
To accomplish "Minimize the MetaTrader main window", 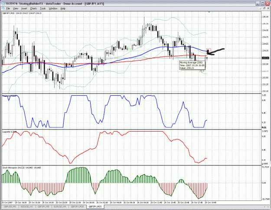I will pos(258,3).
